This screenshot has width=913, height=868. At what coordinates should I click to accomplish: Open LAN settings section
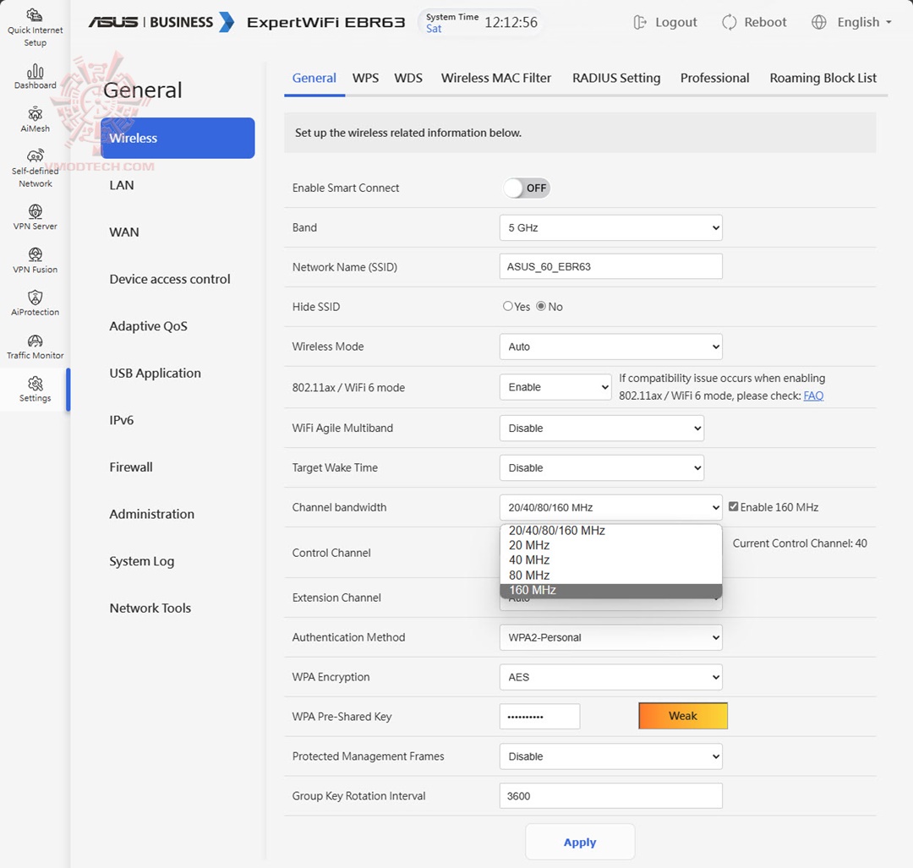coord(122,185)
